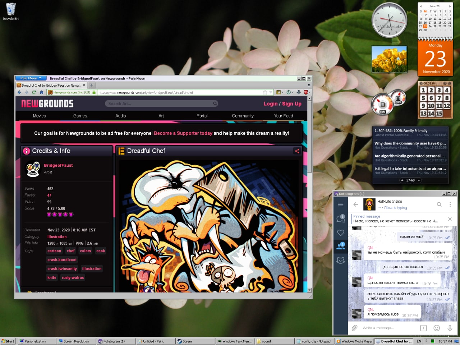Open the groups folder in Kotatogram

(341, 246)
